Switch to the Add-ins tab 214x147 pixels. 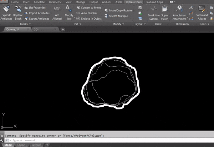(107, 2)
